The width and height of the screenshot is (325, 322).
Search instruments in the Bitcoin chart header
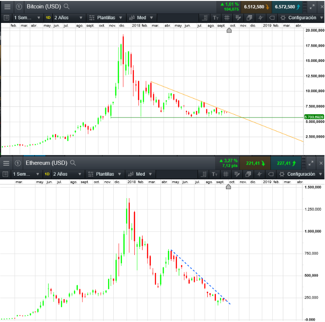[x=66, y=6]
